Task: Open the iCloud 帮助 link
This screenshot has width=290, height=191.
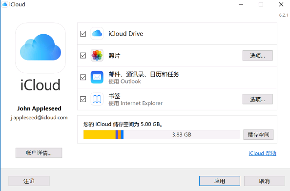Action: coord(263,153)
